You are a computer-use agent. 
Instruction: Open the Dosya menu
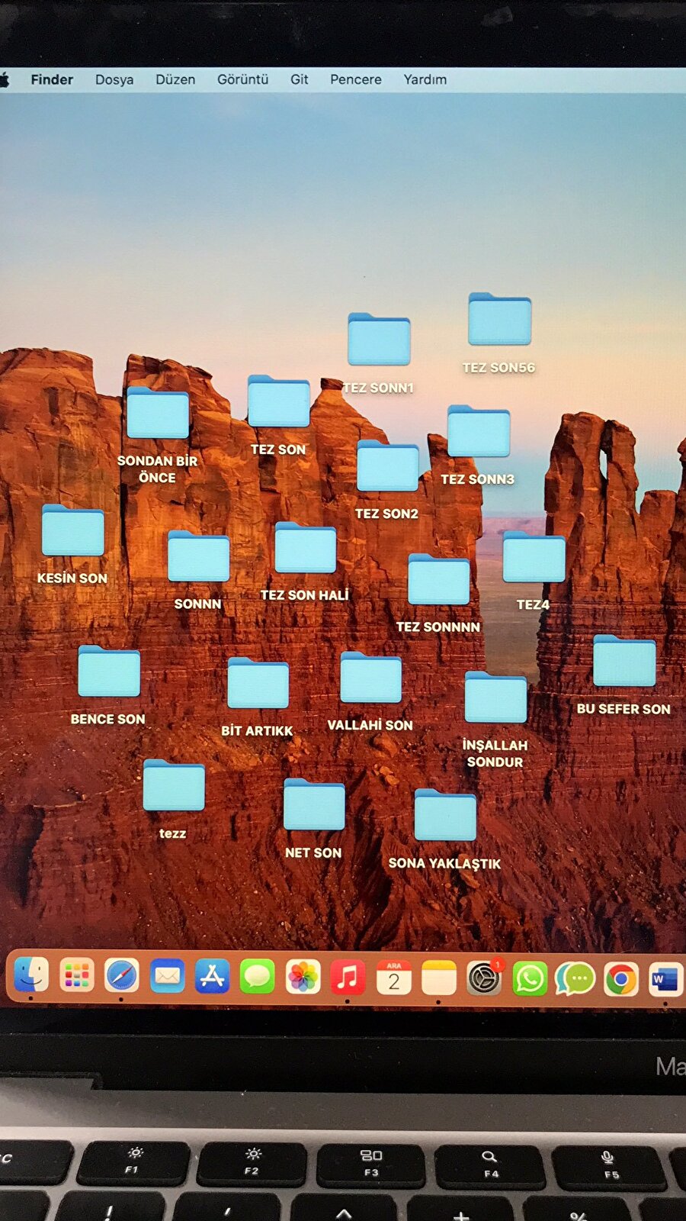114,79
